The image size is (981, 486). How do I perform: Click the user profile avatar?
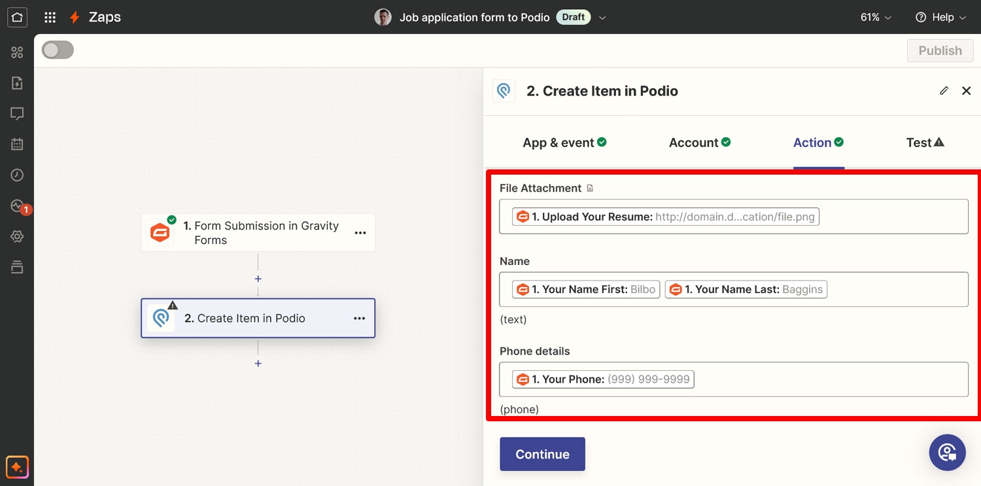click(383, 17)
